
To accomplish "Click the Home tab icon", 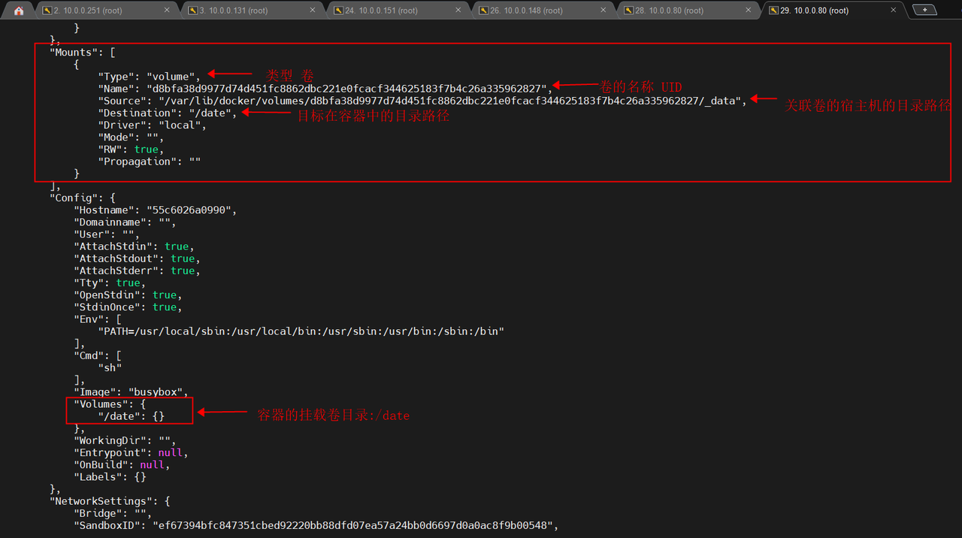I will 18,11.
